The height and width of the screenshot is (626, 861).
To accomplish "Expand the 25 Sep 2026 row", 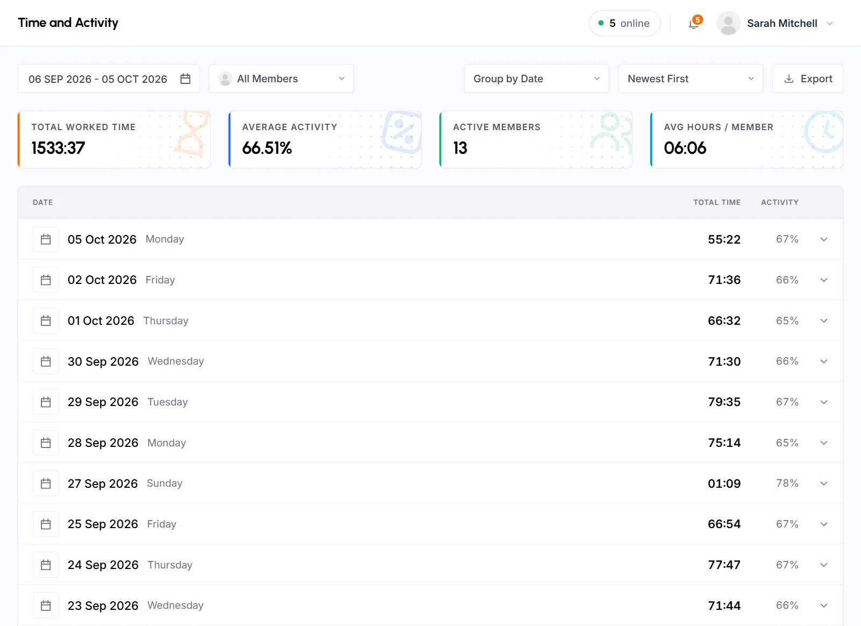I will (824, 524).
